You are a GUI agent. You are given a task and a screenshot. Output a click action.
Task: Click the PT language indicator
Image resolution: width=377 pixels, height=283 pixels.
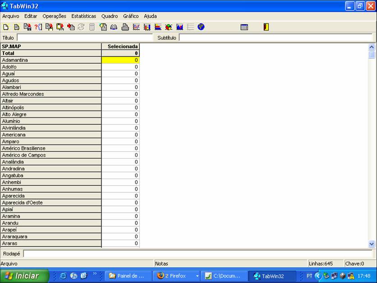[x=309, y=276]
